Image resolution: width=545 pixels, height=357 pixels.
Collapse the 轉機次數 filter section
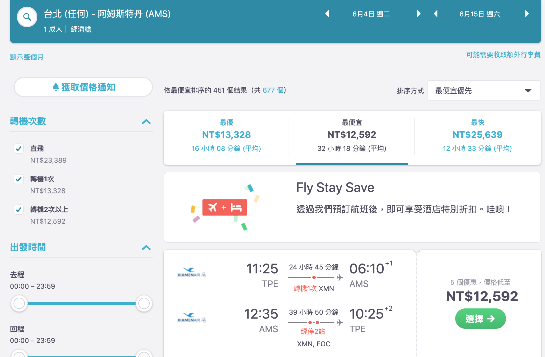point(146,122)
